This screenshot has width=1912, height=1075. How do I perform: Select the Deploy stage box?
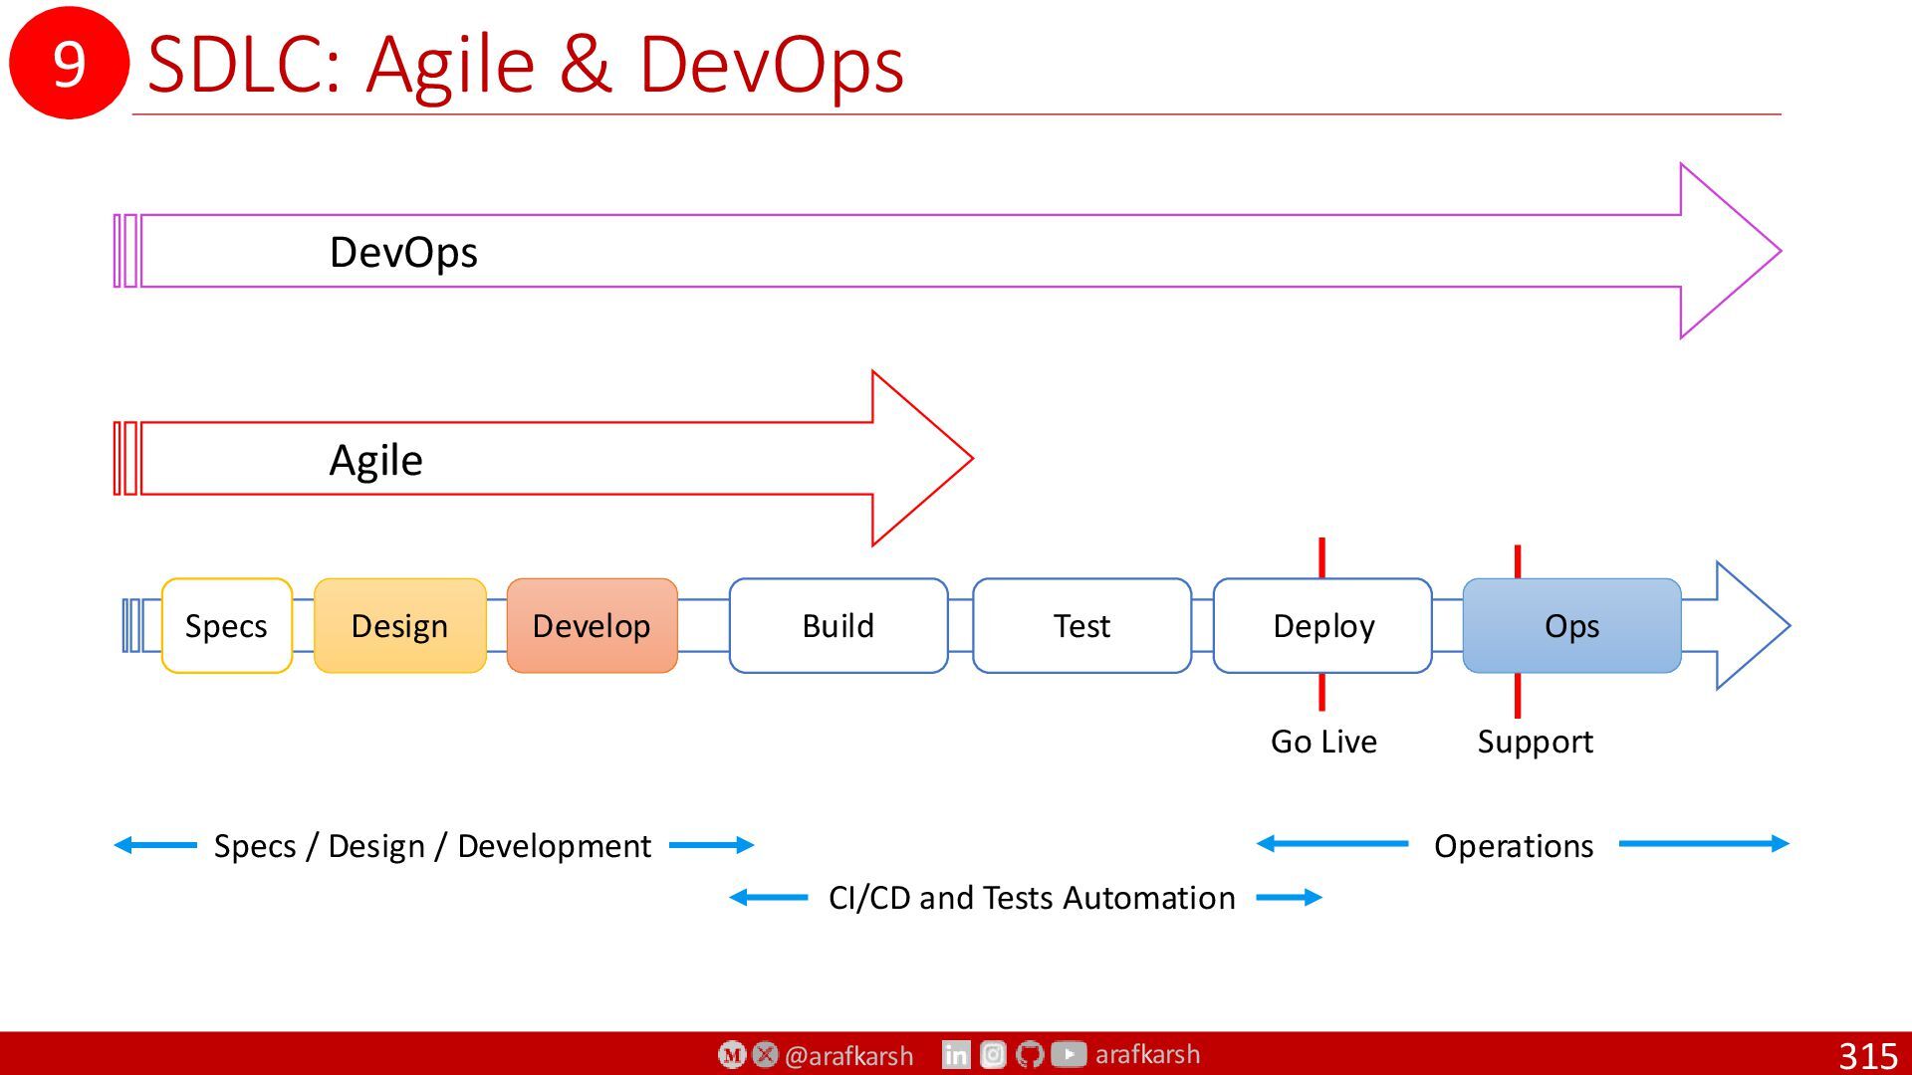[x=1323, y=626]
